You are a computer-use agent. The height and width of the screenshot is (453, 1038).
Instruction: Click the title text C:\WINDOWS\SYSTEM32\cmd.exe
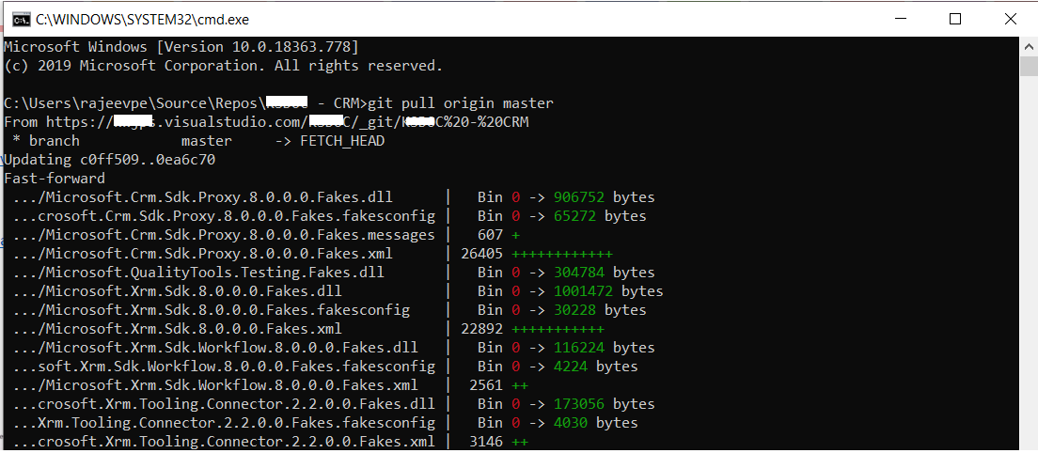point(142,20)
